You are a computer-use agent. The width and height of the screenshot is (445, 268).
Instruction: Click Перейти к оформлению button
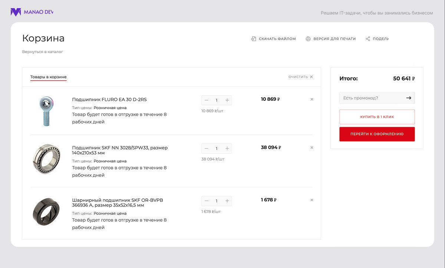[377, 134]
